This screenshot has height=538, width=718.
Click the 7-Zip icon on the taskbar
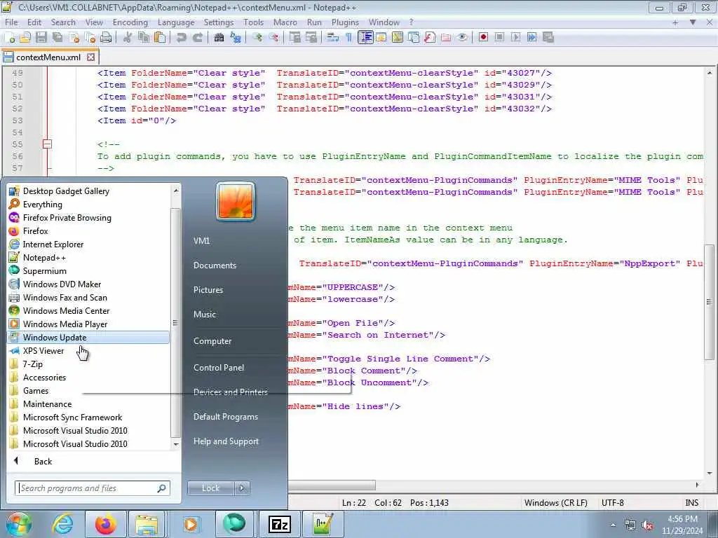tap(279, 524)
